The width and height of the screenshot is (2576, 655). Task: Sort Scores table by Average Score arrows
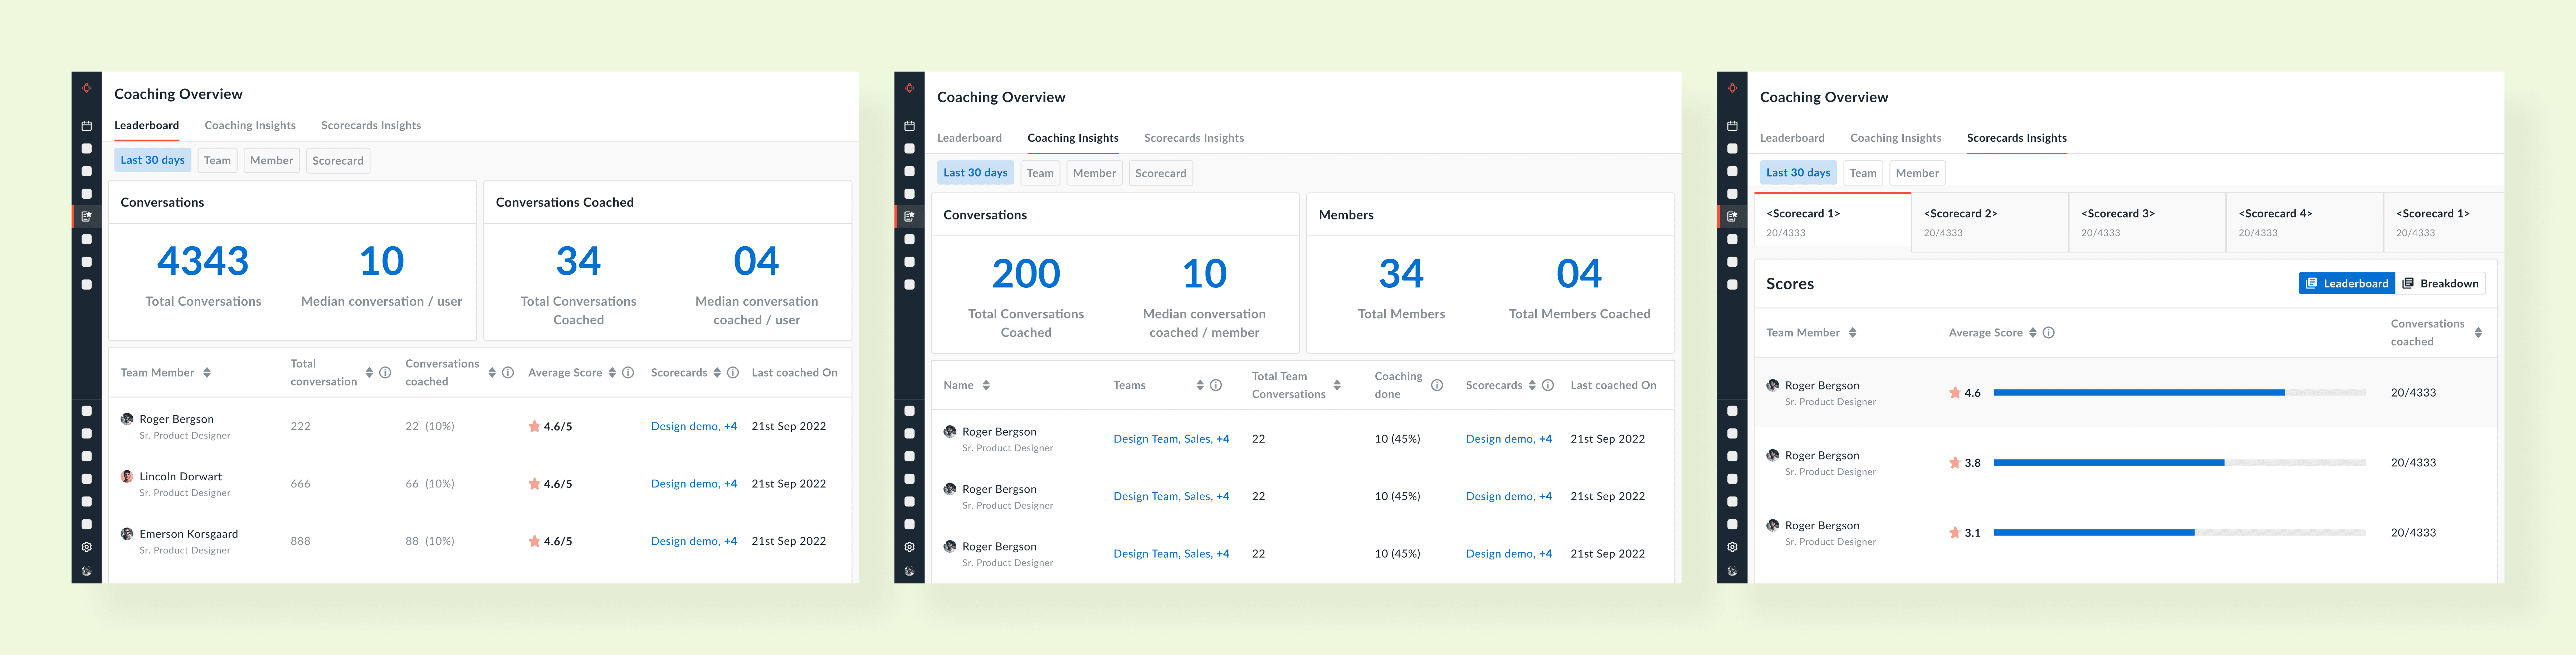click(2033, 333)
